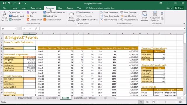Switch to the Documentation sheet
This screenshot has width=187, height=105.
coord(25,98)
